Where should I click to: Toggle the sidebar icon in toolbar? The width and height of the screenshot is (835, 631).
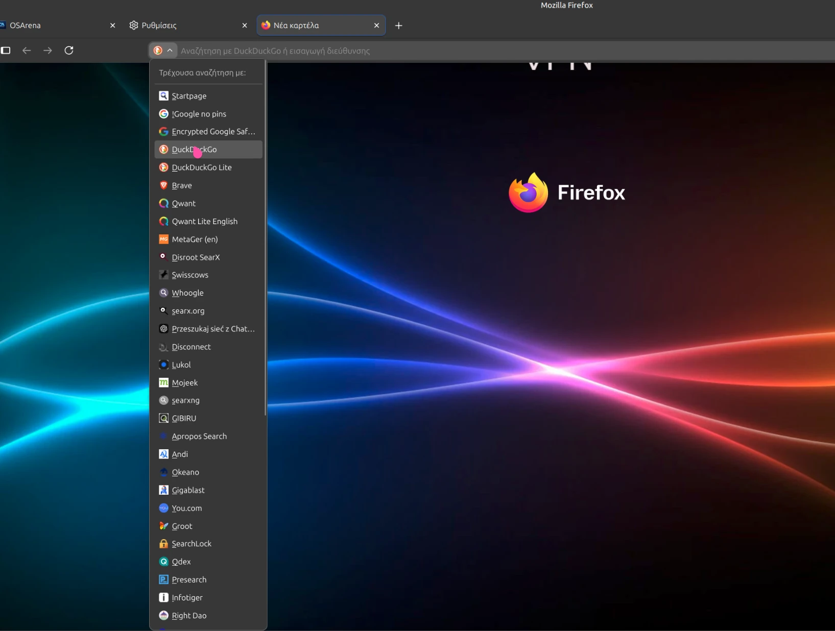6,50
